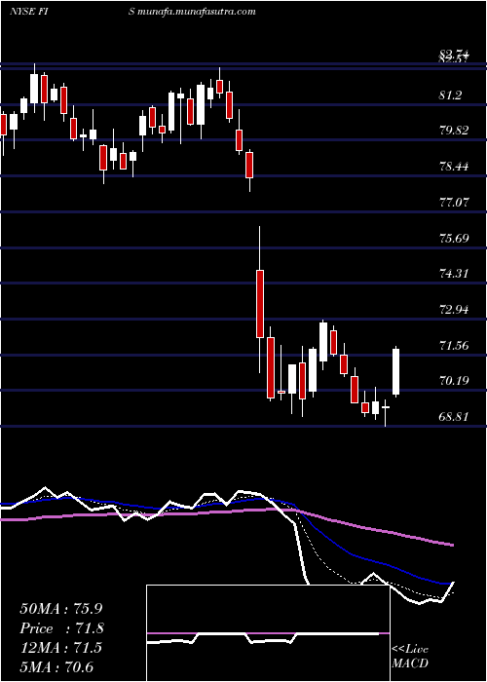Click the 78.44 price axis label
The width and height of the screenshot is (487, 682).
[x=454, y=167]
